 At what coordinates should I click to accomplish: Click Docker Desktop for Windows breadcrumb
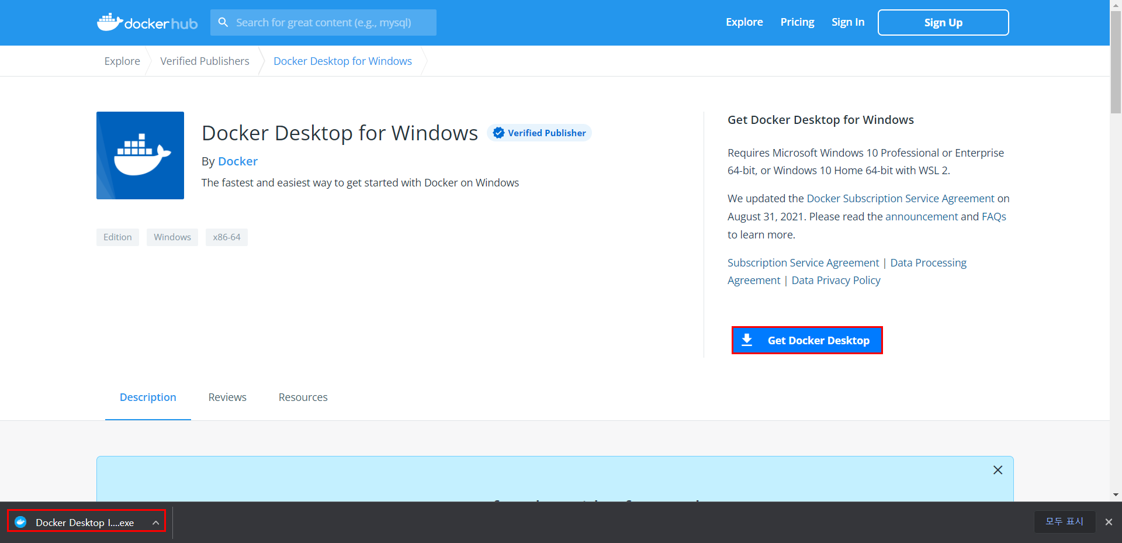[342, 61]
